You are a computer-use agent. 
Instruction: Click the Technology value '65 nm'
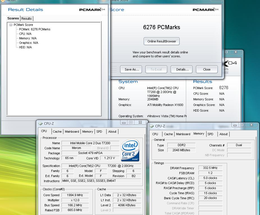click(69, 158)
